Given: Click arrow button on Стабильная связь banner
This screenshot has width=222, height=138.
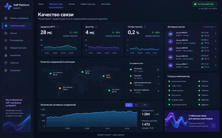Looking at the screenshot, I should (213, 125).
